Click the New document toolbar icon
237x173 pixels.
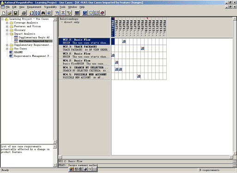(4, 13)
